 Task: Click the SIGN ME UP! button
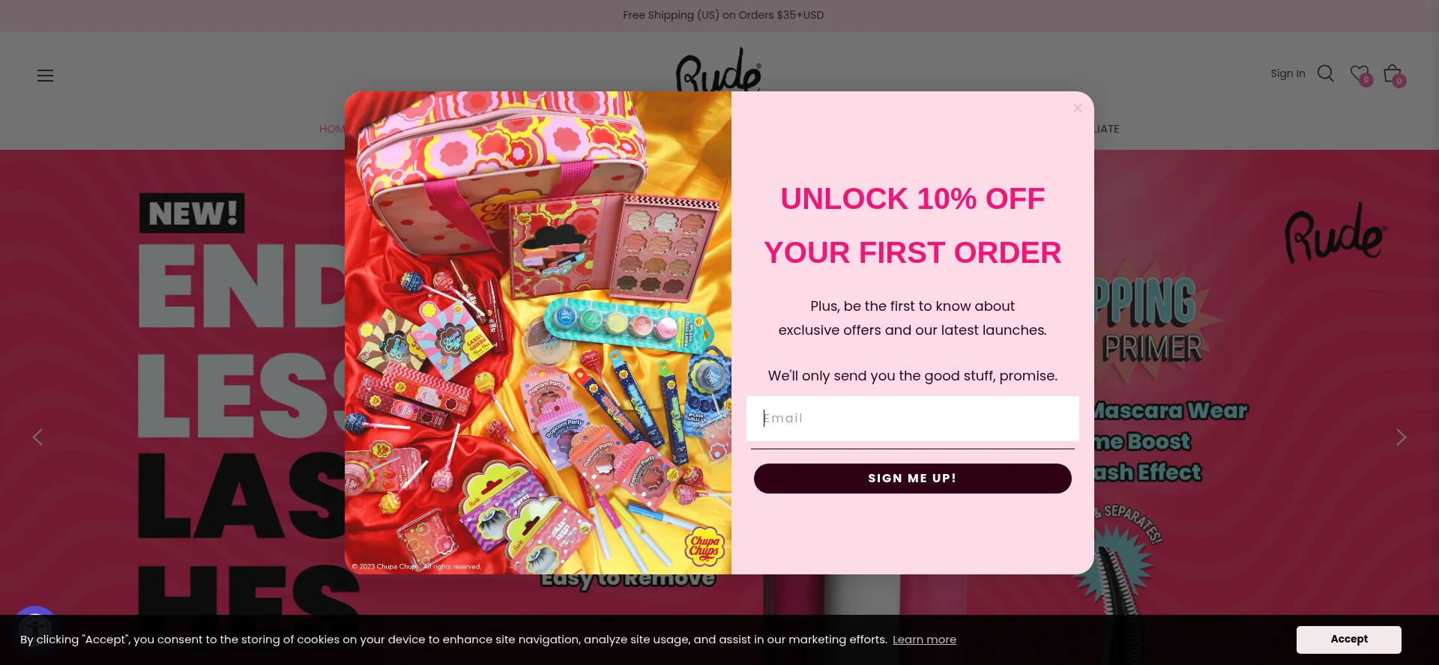[x=912, y=479]
